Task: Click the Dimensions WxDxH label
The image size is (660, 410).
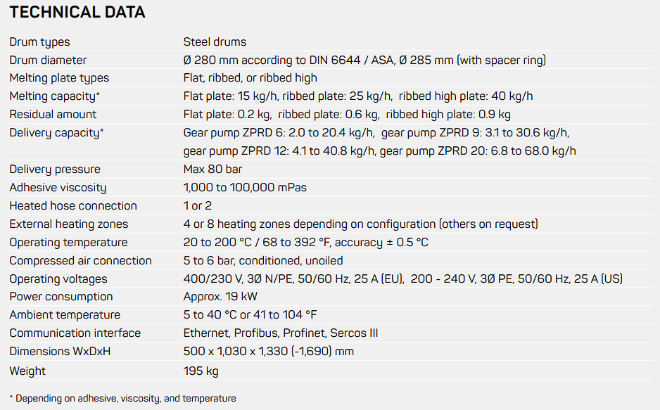Action: click(x=60, y=351)
